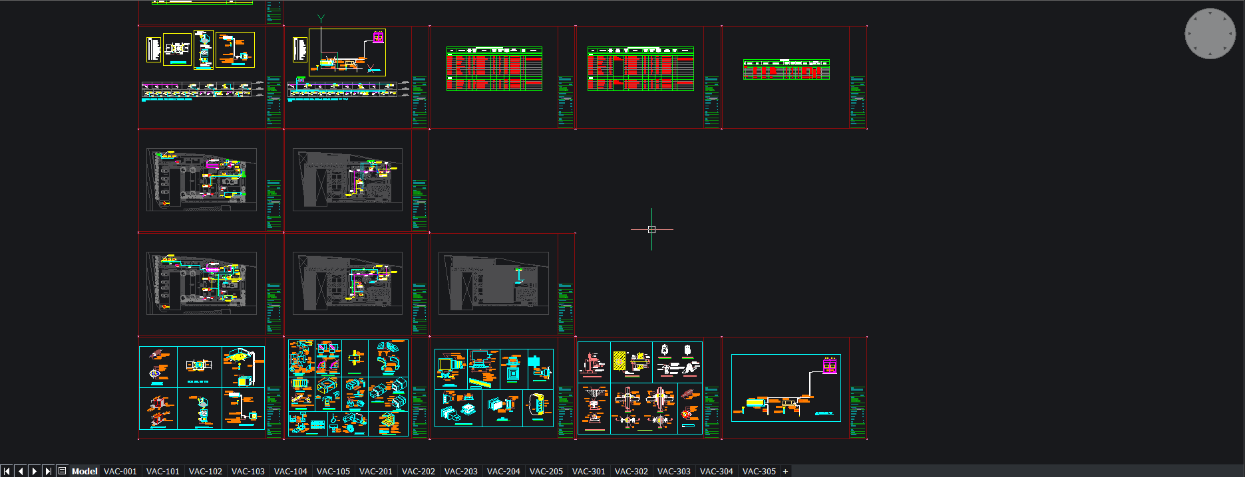Switch to layout VAC-301
Viewport: 1245px width, 477px height.
[589, 471]
